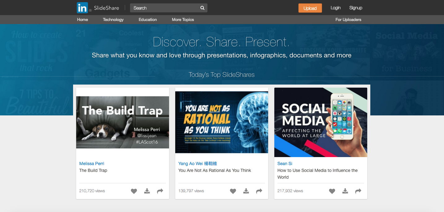Share The Build Trap via arrow icon
The image size is (444, 212).
[x=160, y=191]
